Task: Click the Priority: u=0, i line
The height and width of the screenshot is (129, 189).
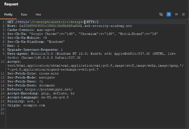Action: pos(23,101)
